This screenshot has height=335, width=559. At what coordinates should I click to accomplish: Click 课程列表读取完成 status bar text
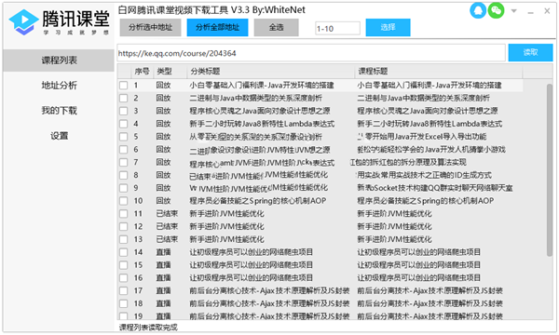point(148,328)
